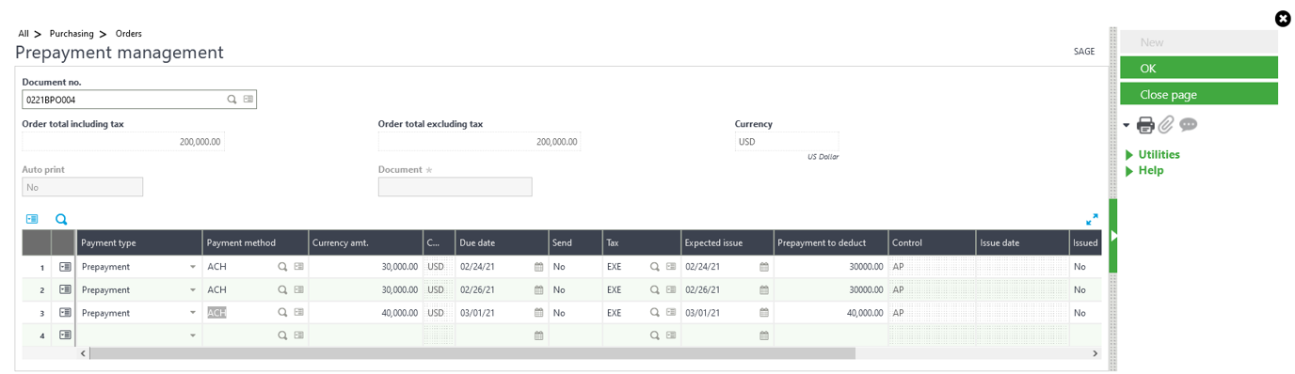Click the Control AP cell in row 1
This screenshot has height=374, width=1295.
click(x=932, y=267)
